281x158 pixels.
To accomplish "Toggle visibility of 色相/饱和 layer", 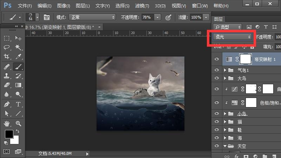I will point(217,103).
